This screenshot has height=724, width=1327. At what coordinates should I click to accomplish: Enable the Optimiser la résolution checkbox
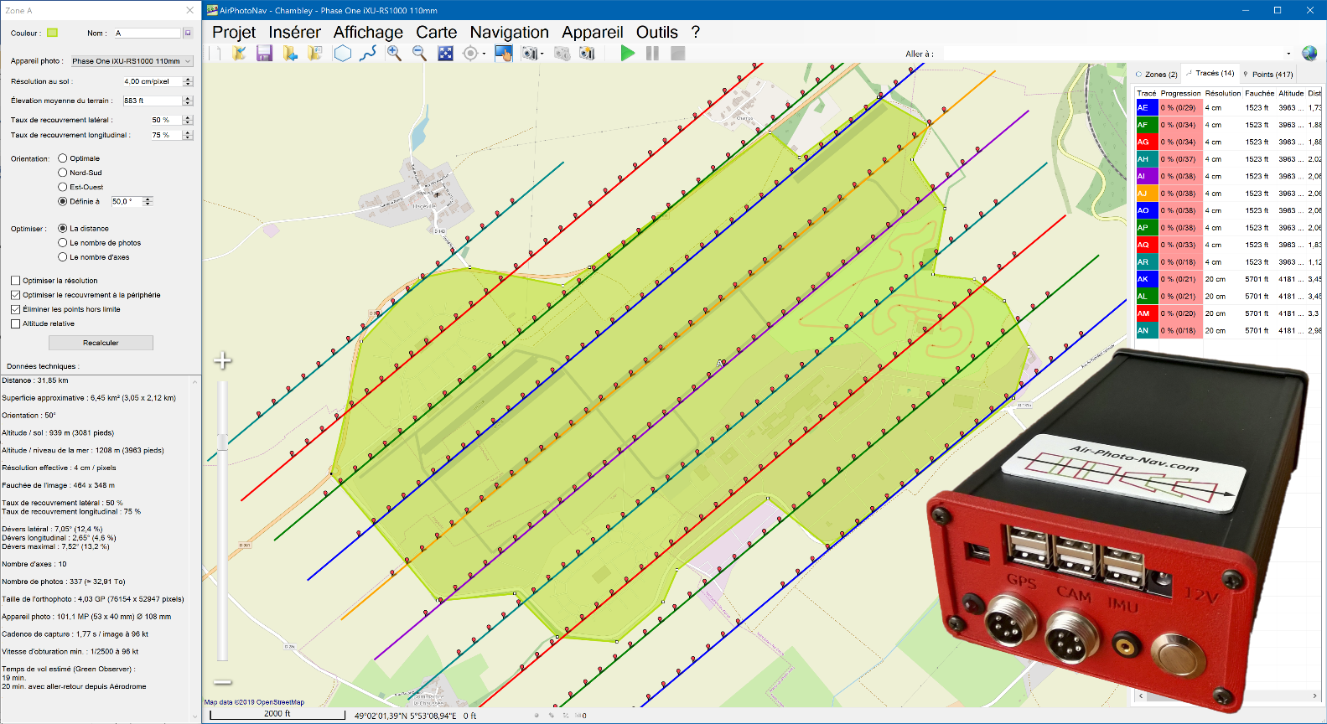(x=16, y=281)
